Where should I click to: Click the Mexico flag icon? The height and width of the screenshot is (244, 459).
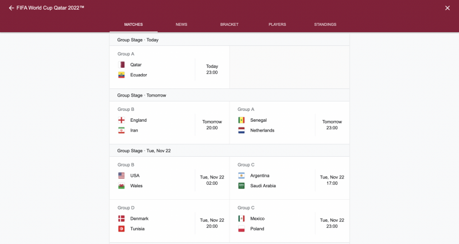tap(242, 219)
